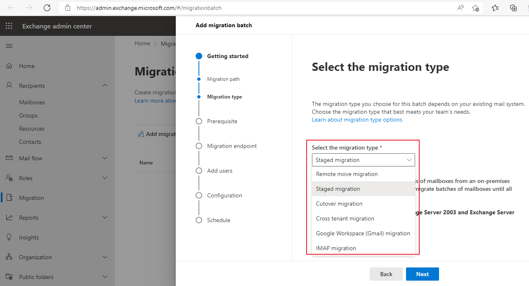The height and width of the screenshot is (286, 529).
Task: Click the Back button
Action: [x=386, y=274]
